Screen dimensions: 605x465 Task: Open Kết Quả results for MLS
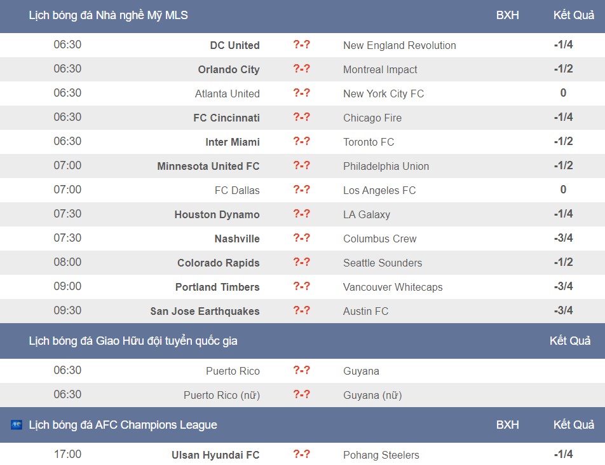[574, 15]
